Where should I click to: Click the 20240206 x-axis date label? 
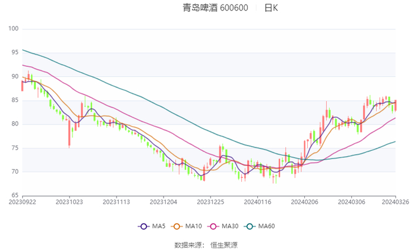point(304,202)
